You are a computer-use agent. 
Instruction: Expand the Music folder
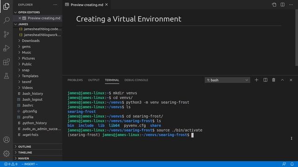click(x=38, y=52)
